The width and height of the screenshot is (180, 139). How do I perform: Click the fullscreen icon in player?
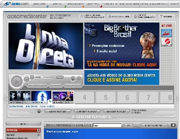(79, 79)
